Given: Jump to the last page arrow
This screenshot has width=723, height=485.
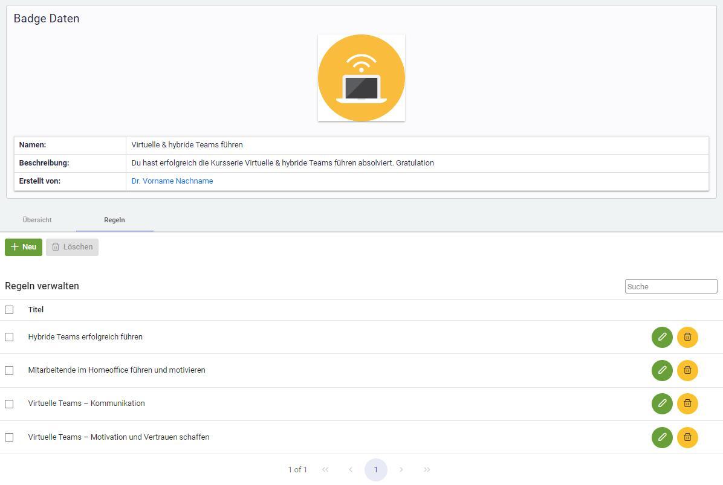Looking at the screenshot, I should [427, 469].
